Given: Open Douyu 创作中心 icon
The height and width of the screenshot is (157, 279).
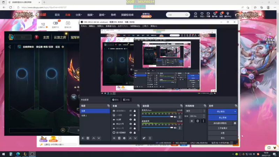Looking at the screenshot, I should (228, 15).
